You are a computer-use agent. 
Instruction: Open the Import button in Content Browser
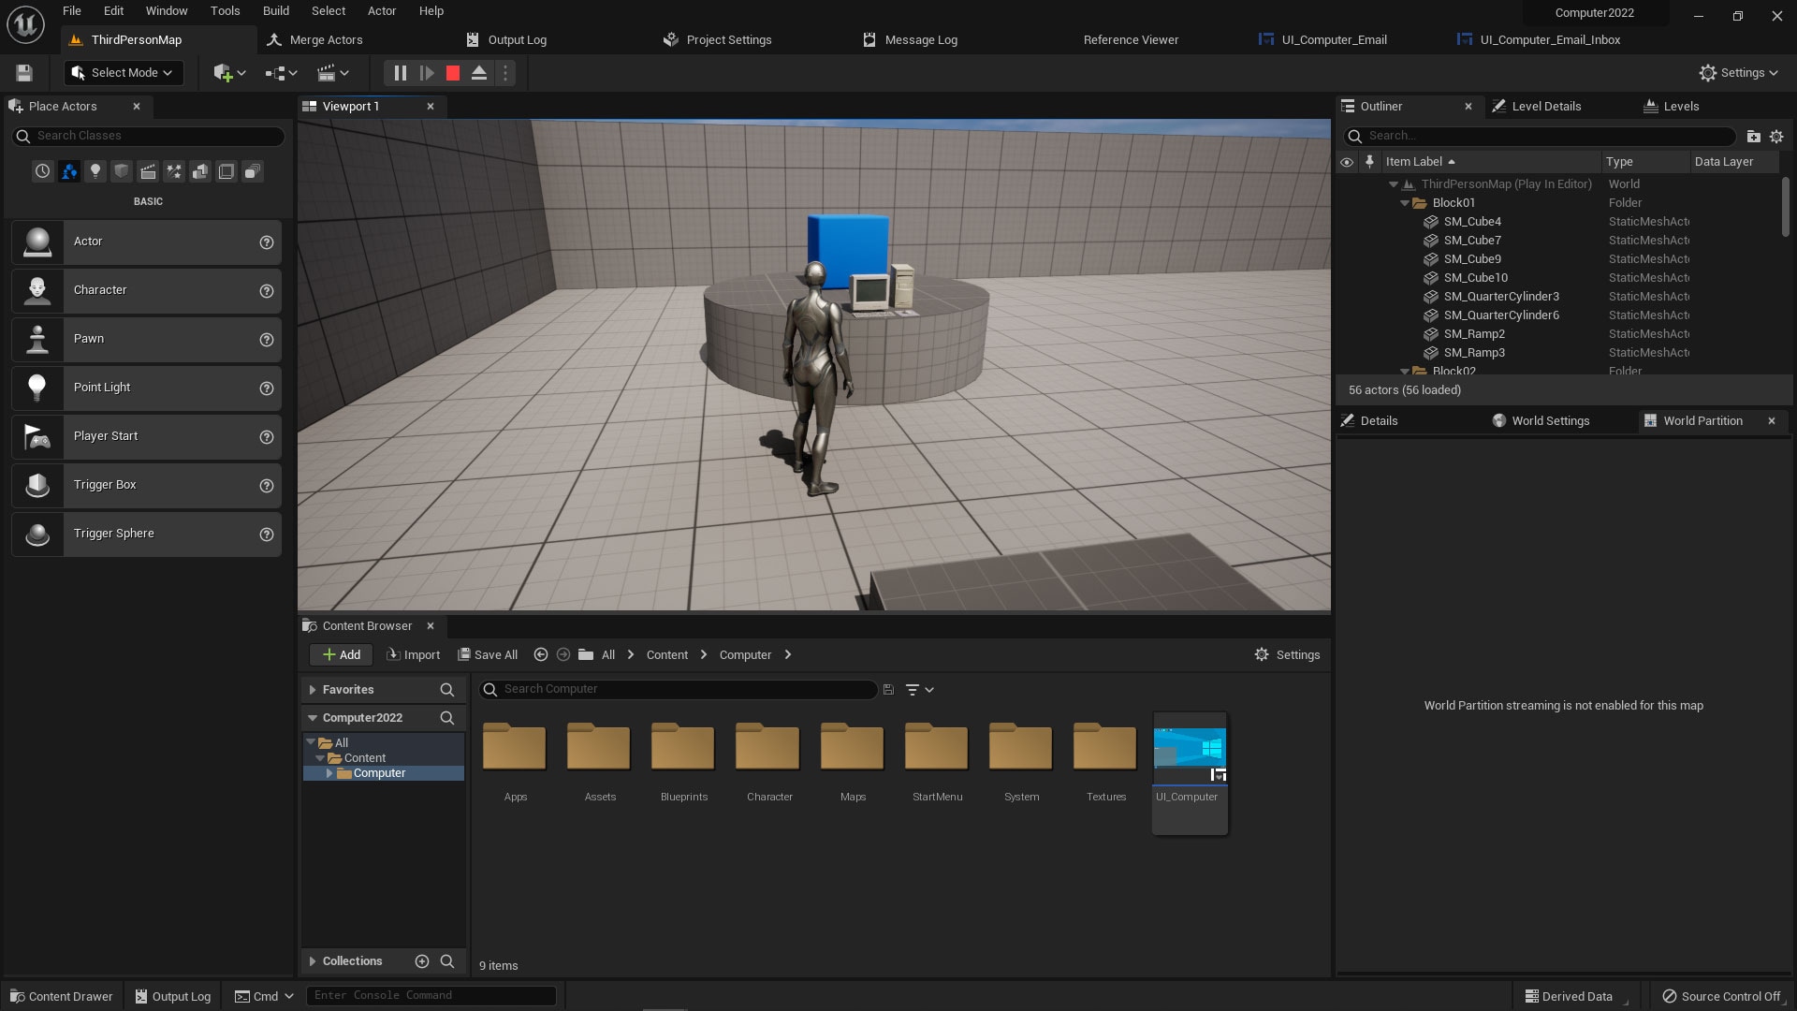[x=413, y=654]
